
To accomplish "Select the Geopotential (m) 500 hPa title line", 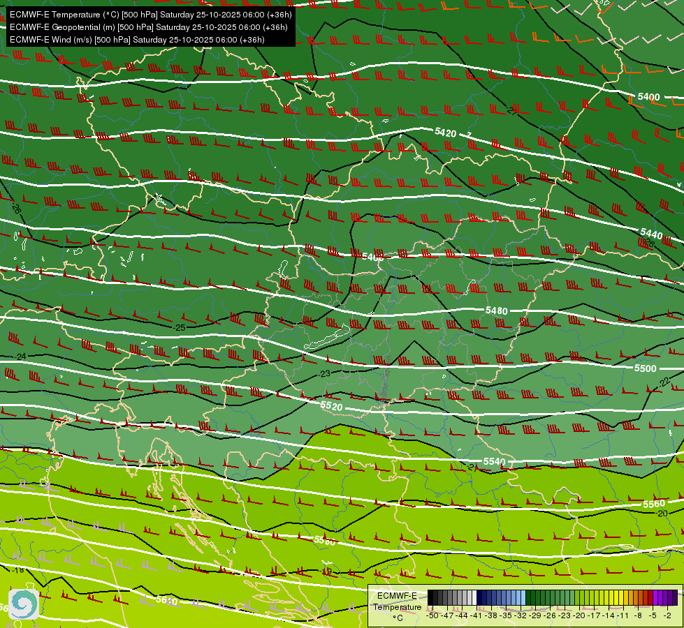I will point(149,27).
